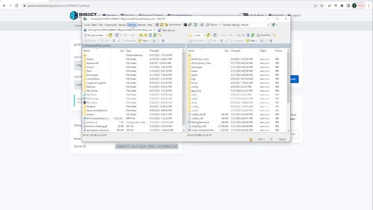Open the remote New dropdown button

(x=252, y=41)
